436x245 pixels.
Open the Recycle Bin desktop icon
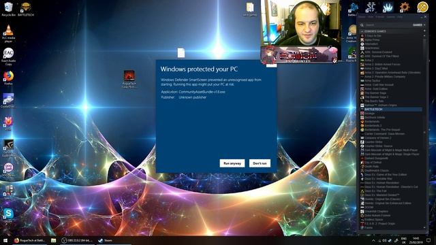(8, 9)
